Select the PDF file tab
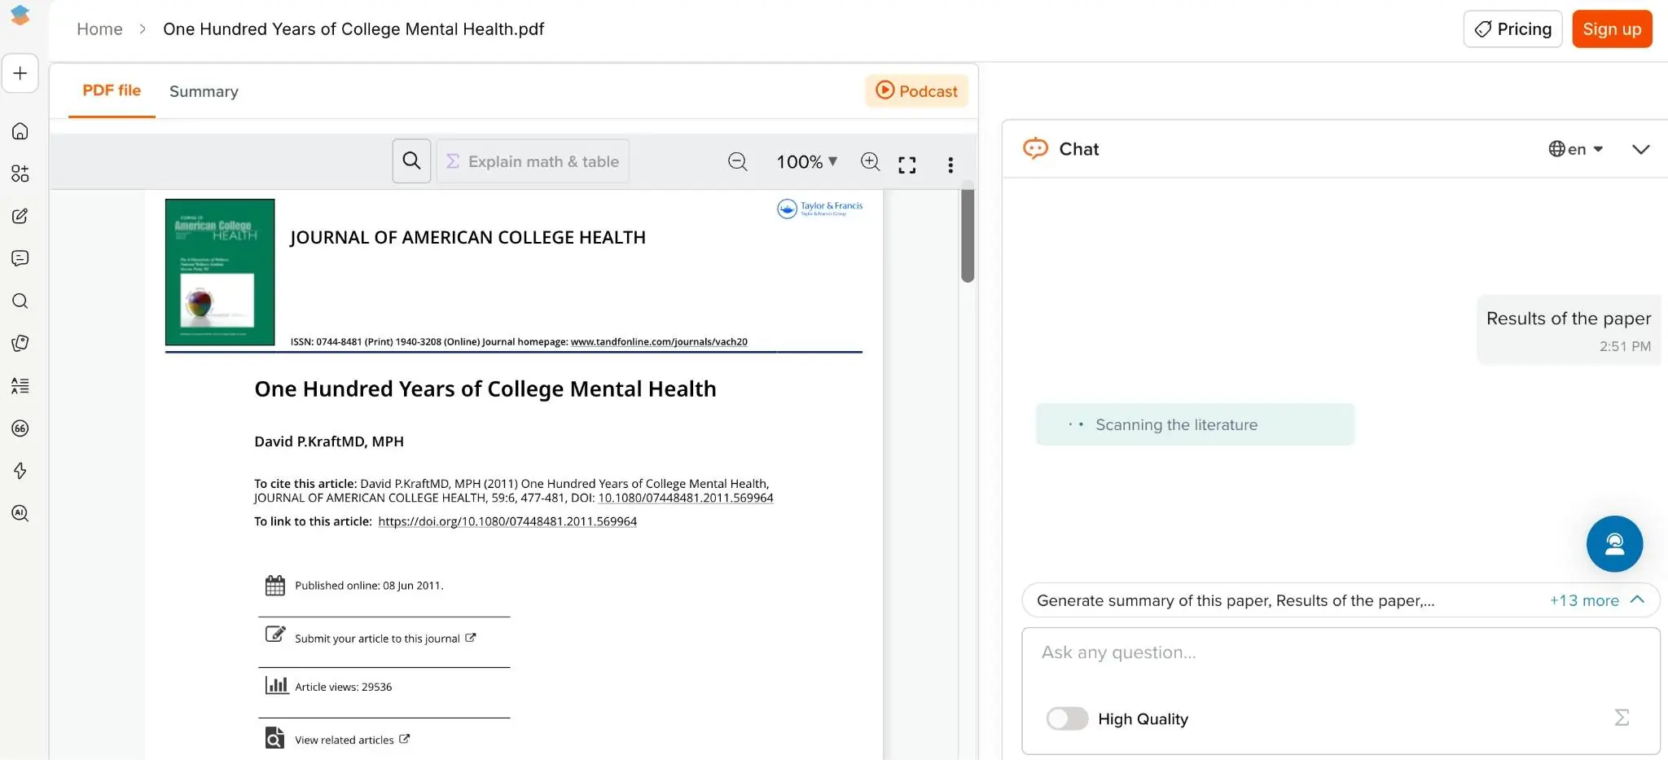Viewport: 1668px width, 760px height. (112, 90)
